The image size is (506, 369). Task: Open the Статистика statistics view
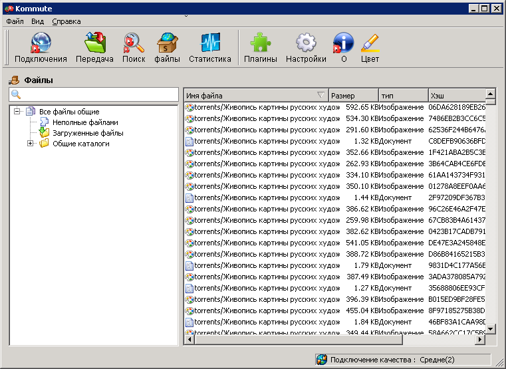point(209,47)
